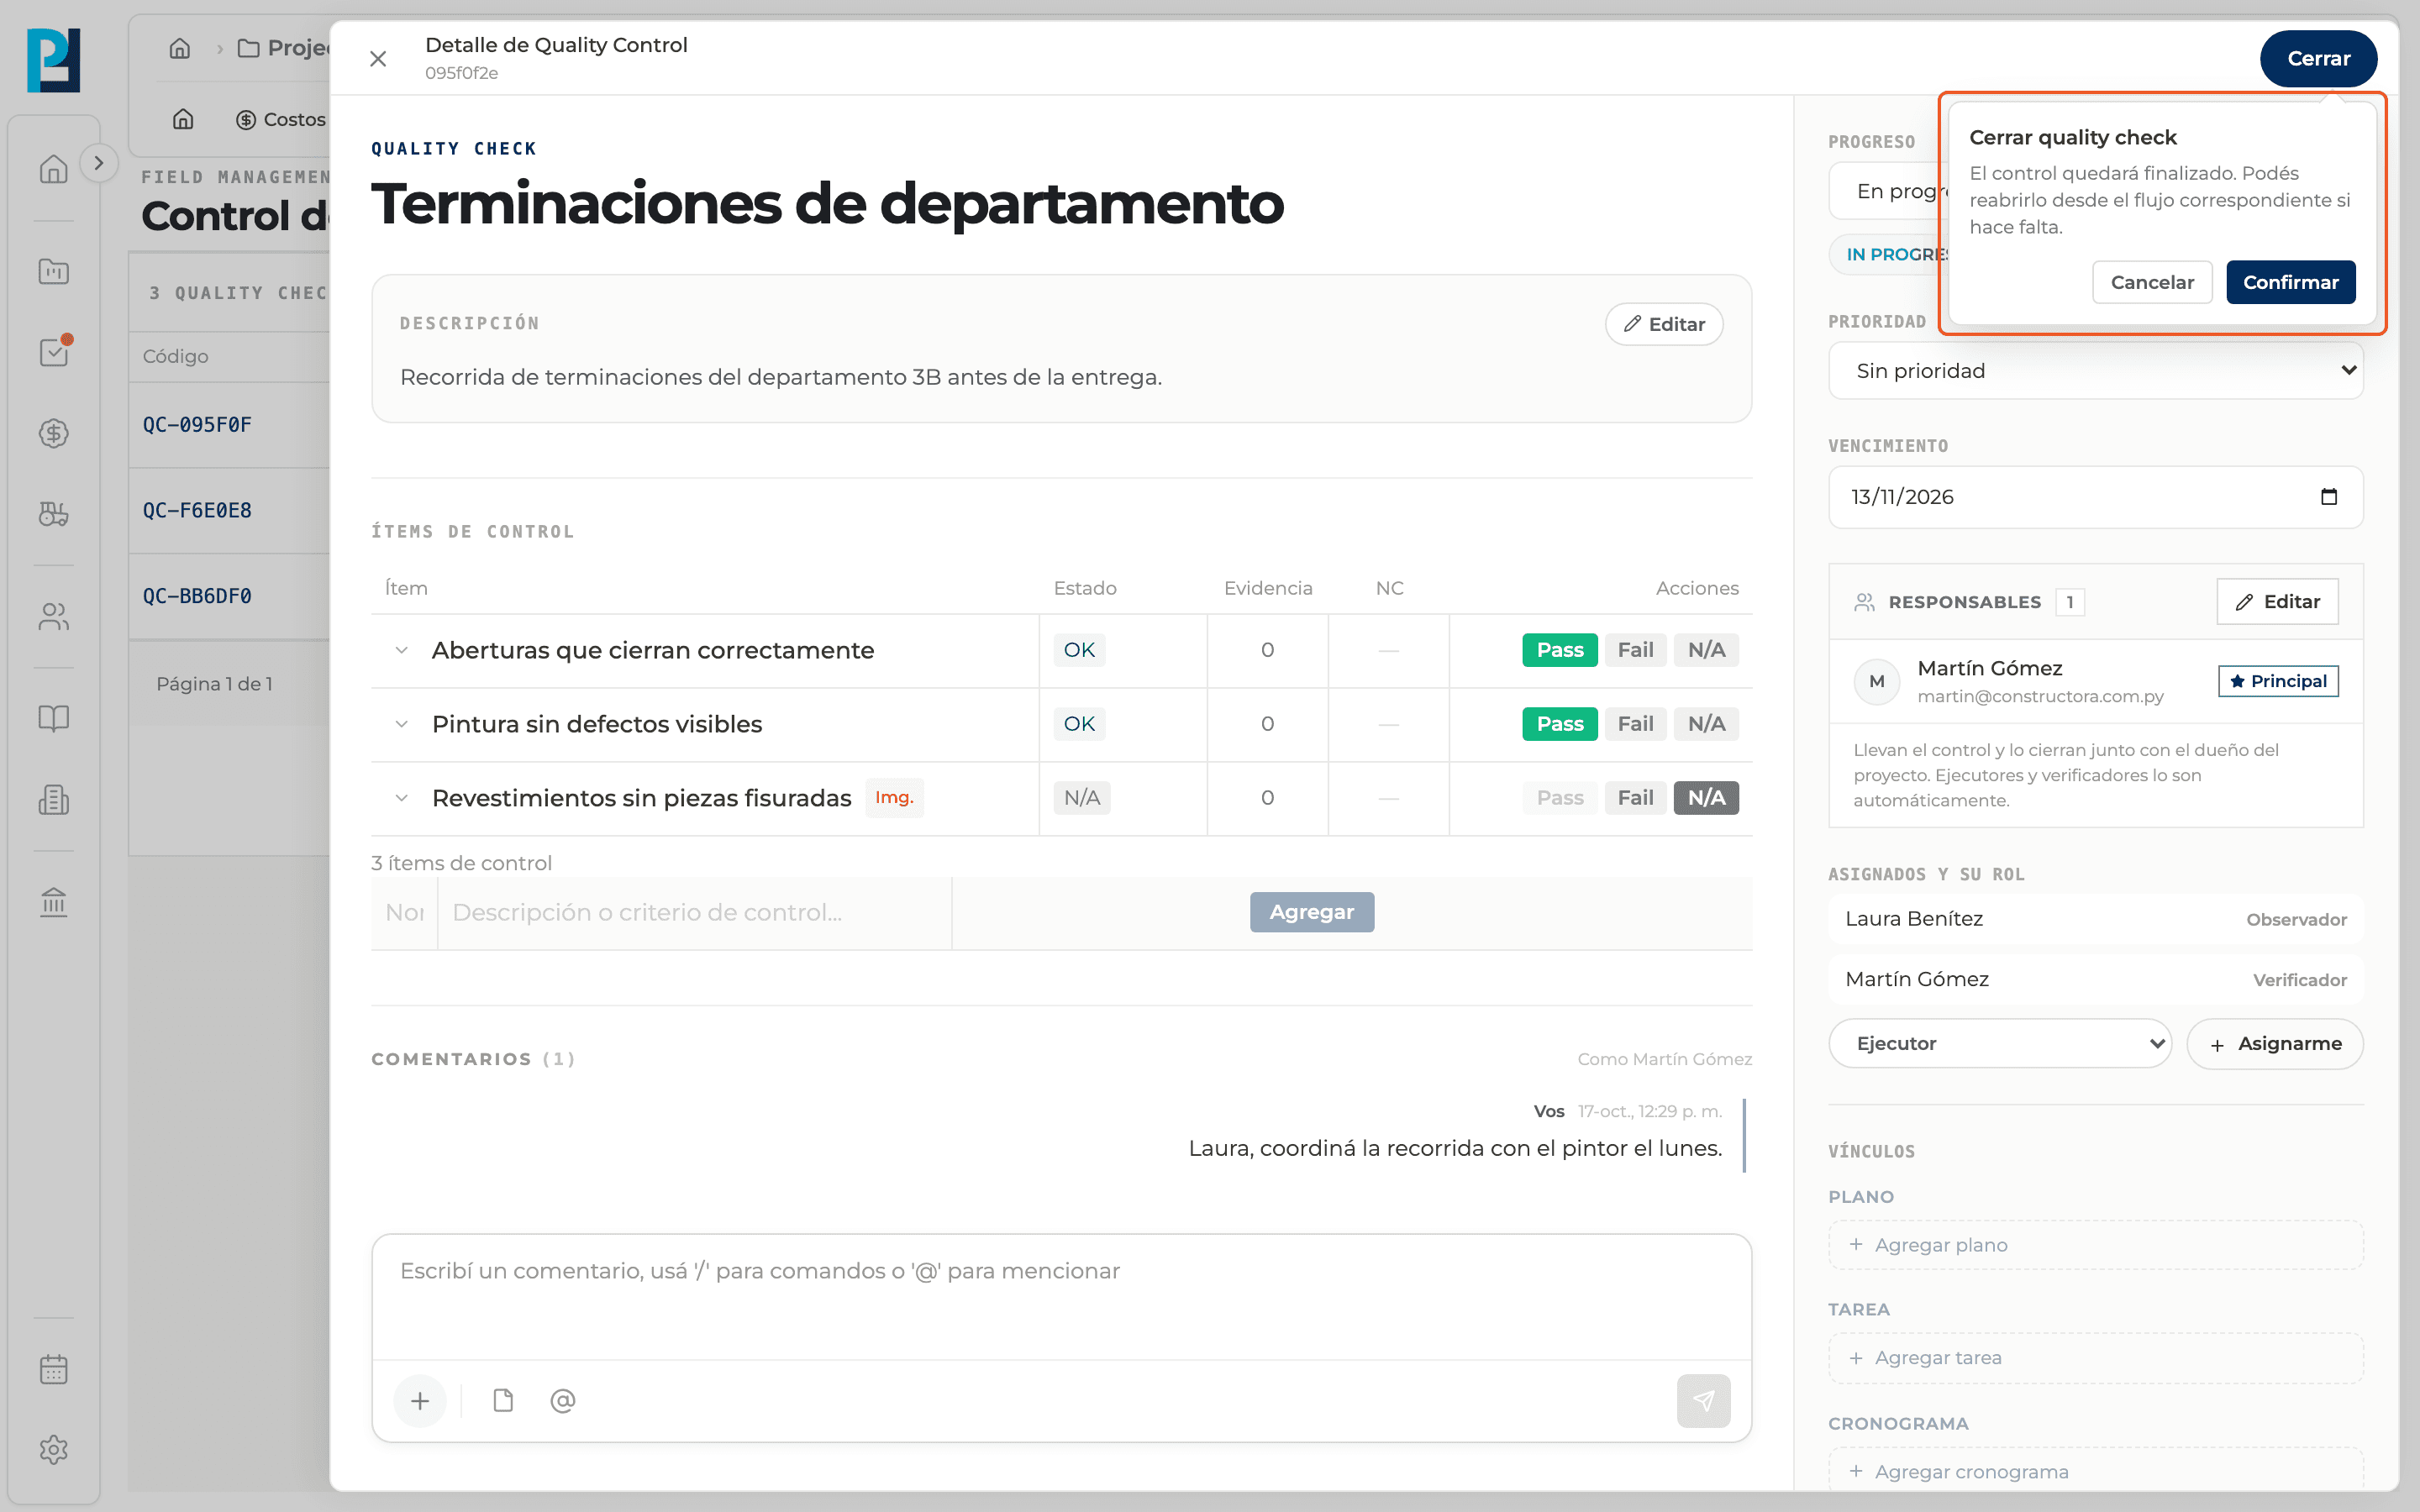Open the due date calendar picker icon
The height and width of the screenshot is (1512, 2420).
point(2329,497)
